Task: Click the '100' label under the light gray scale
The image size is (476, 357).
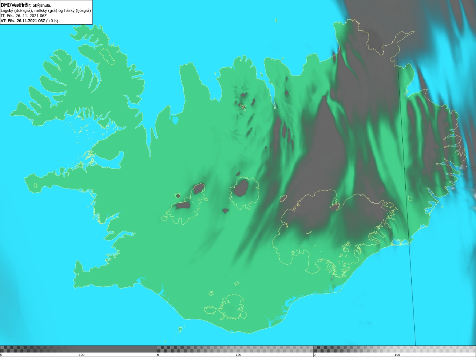Action: point(397,355)
